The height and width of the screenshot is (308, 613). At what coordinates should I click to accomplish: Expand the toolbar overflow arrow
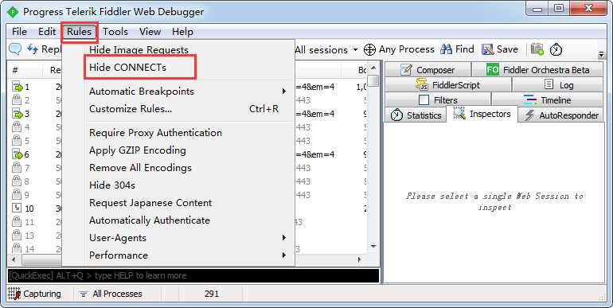(x=601, y=54)
